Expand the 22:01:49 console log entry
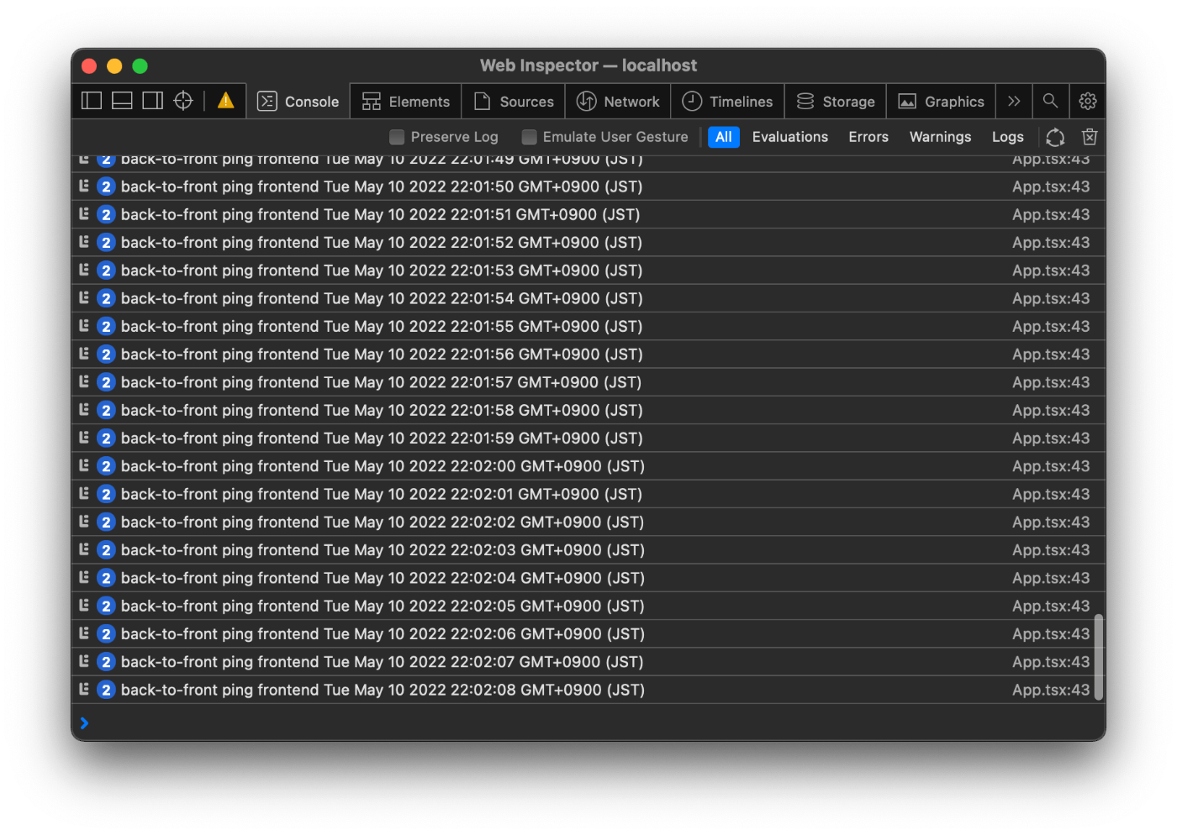Screen dimensions: 1177x835 coord(84,160)
